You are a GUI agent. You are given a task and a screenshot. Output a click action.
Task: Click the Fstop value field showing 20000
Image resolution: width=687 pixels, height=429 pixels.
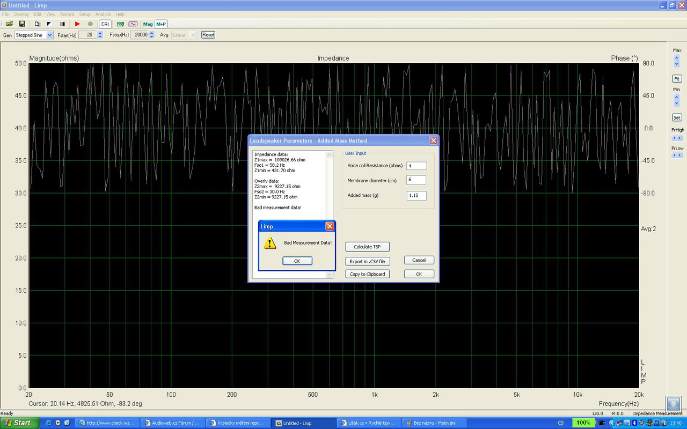(x=139, y=35)
